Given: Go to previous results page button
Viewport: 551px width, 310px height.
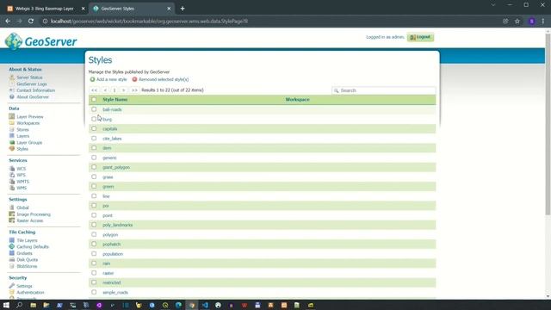Looking at the screenshot, I should click(x=105, y=90).
